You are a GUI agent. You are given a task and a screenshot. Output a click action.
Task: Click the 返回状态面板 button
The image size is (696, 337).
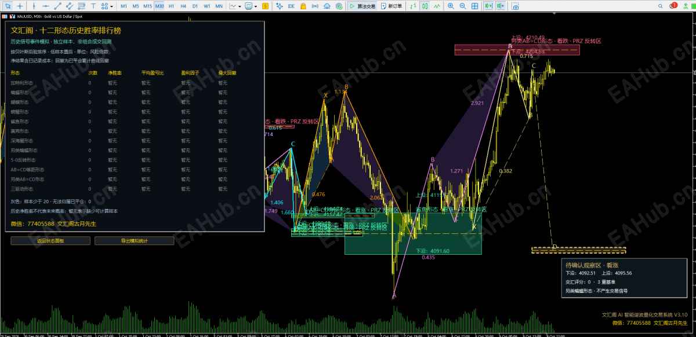50,240
